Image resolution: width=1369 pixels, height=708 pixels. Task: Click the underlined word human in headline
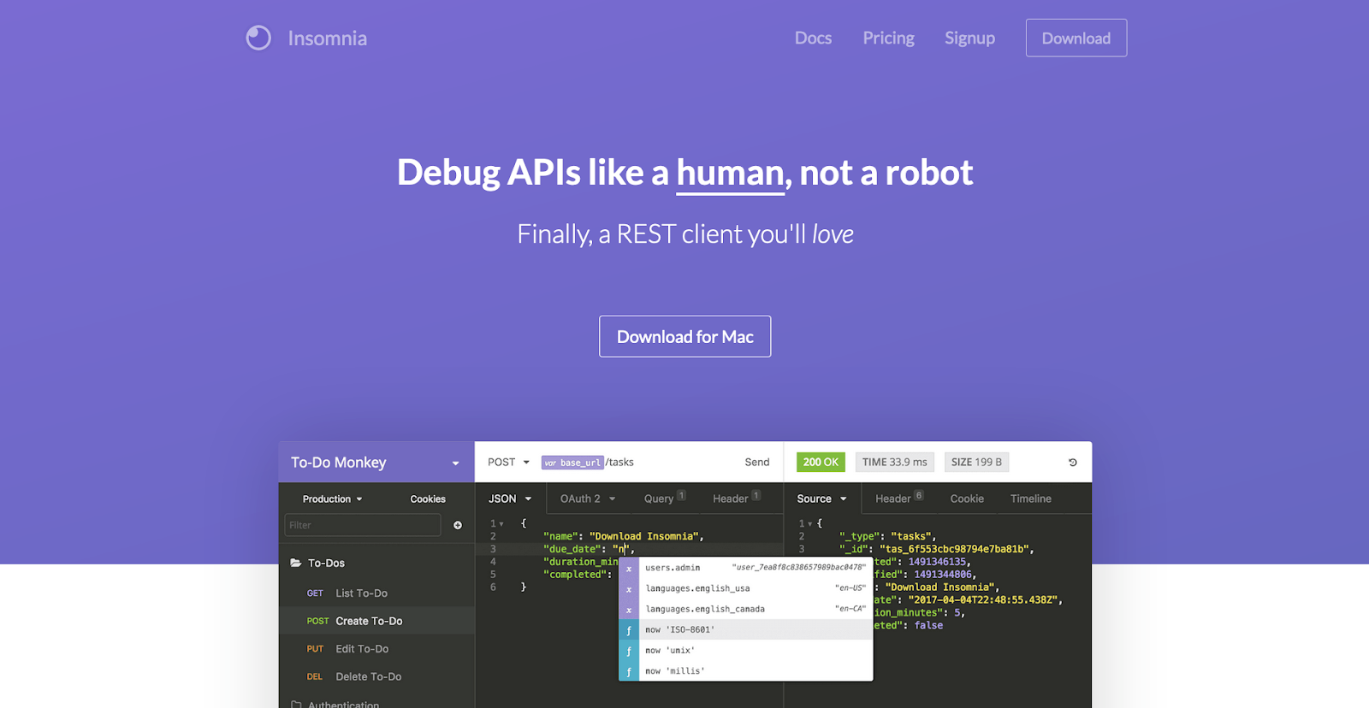pyautogui.click(x=730, y=173)
